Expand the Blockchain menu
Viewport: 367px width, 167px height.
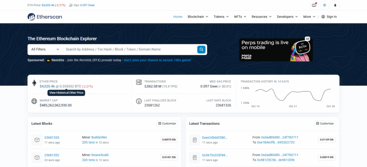(x=198, y=17)
